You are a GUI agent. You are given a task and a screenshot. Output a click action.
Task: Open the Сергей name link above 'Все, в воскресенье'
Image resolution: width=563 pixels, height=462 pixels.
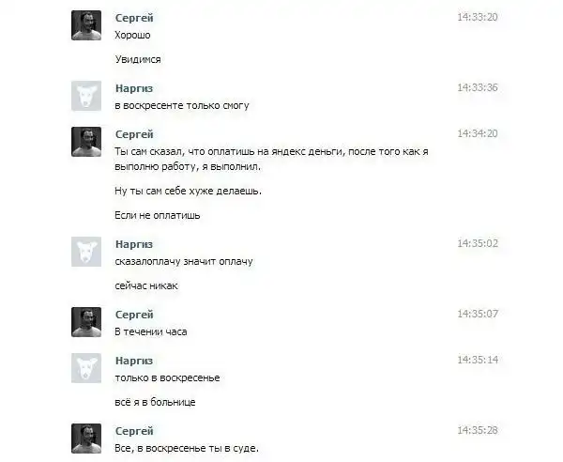[134, 431]
